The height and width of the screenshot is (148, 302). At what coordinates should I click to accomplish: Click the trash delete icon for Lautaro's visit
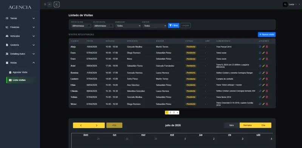click(267, 79)
